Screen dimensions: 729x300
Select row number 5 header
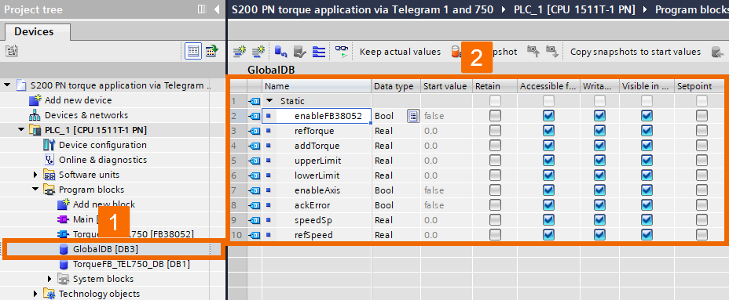coord(239,161)
